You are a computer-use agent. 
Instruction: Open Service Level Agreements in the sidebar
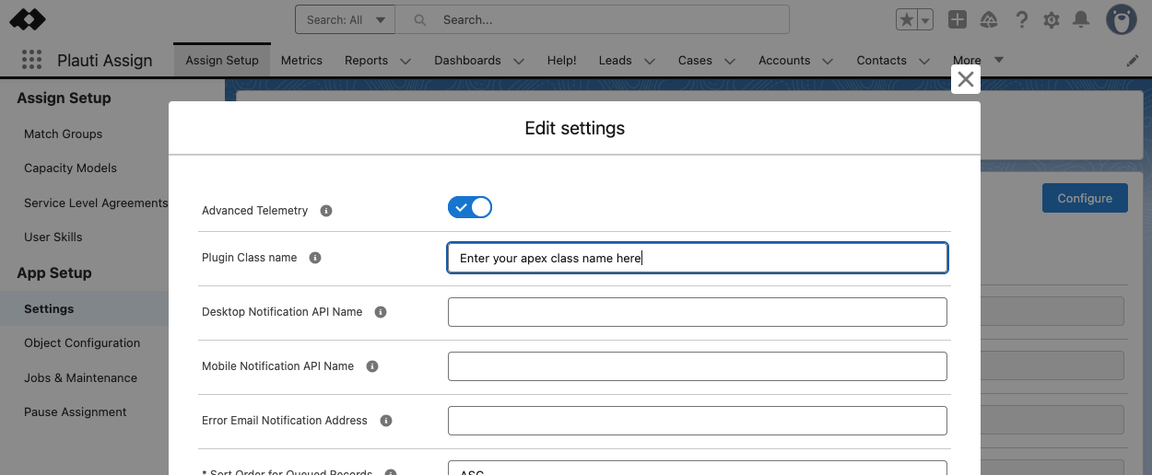96,203
